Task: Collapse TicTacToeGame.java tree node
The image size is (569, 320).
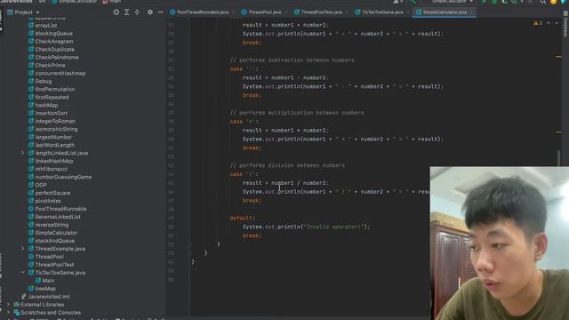Action: point(22,273)
